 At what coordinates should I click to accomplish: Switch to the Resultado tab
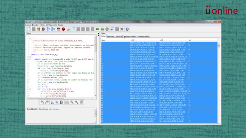click(111, 36)
